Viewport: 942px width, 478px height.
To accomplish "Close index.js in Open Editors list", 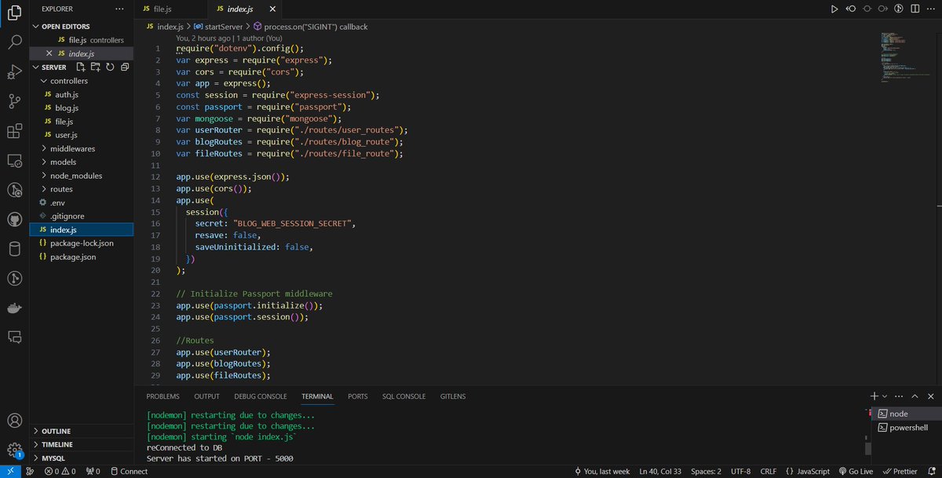I will 49,53.
